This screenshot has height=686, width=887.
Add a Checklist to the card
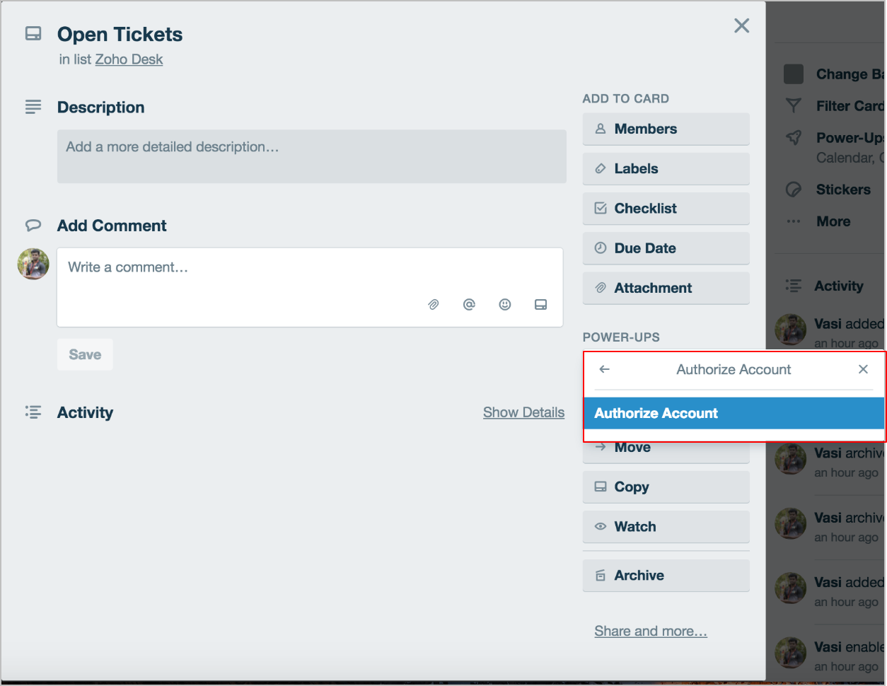click(x=666, y=209)
